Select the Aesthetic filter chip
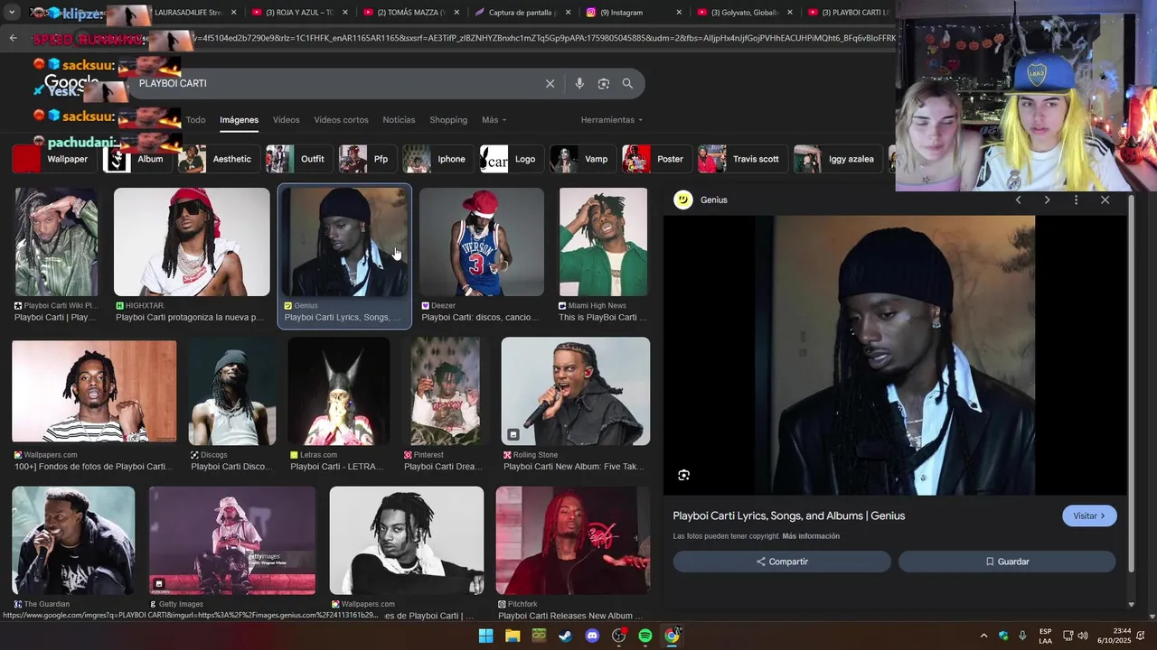This screenshot has width=1157, height=650. [218, 159]
